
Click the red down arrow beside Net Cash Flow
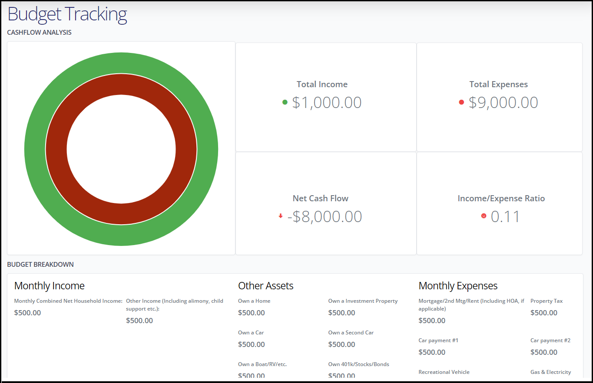[x=281, y=216]
